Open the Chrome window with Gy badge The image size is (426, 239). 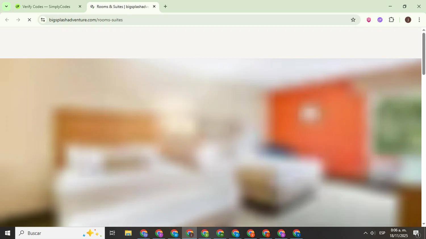(x=144, y=233)
